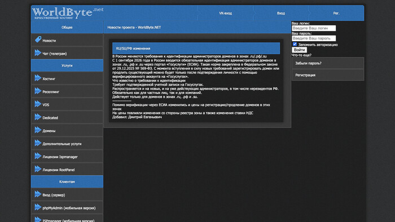Focus the Введите Ваш пароль field
The height and width of the screenshot is (222, 395).
[314, 38]
